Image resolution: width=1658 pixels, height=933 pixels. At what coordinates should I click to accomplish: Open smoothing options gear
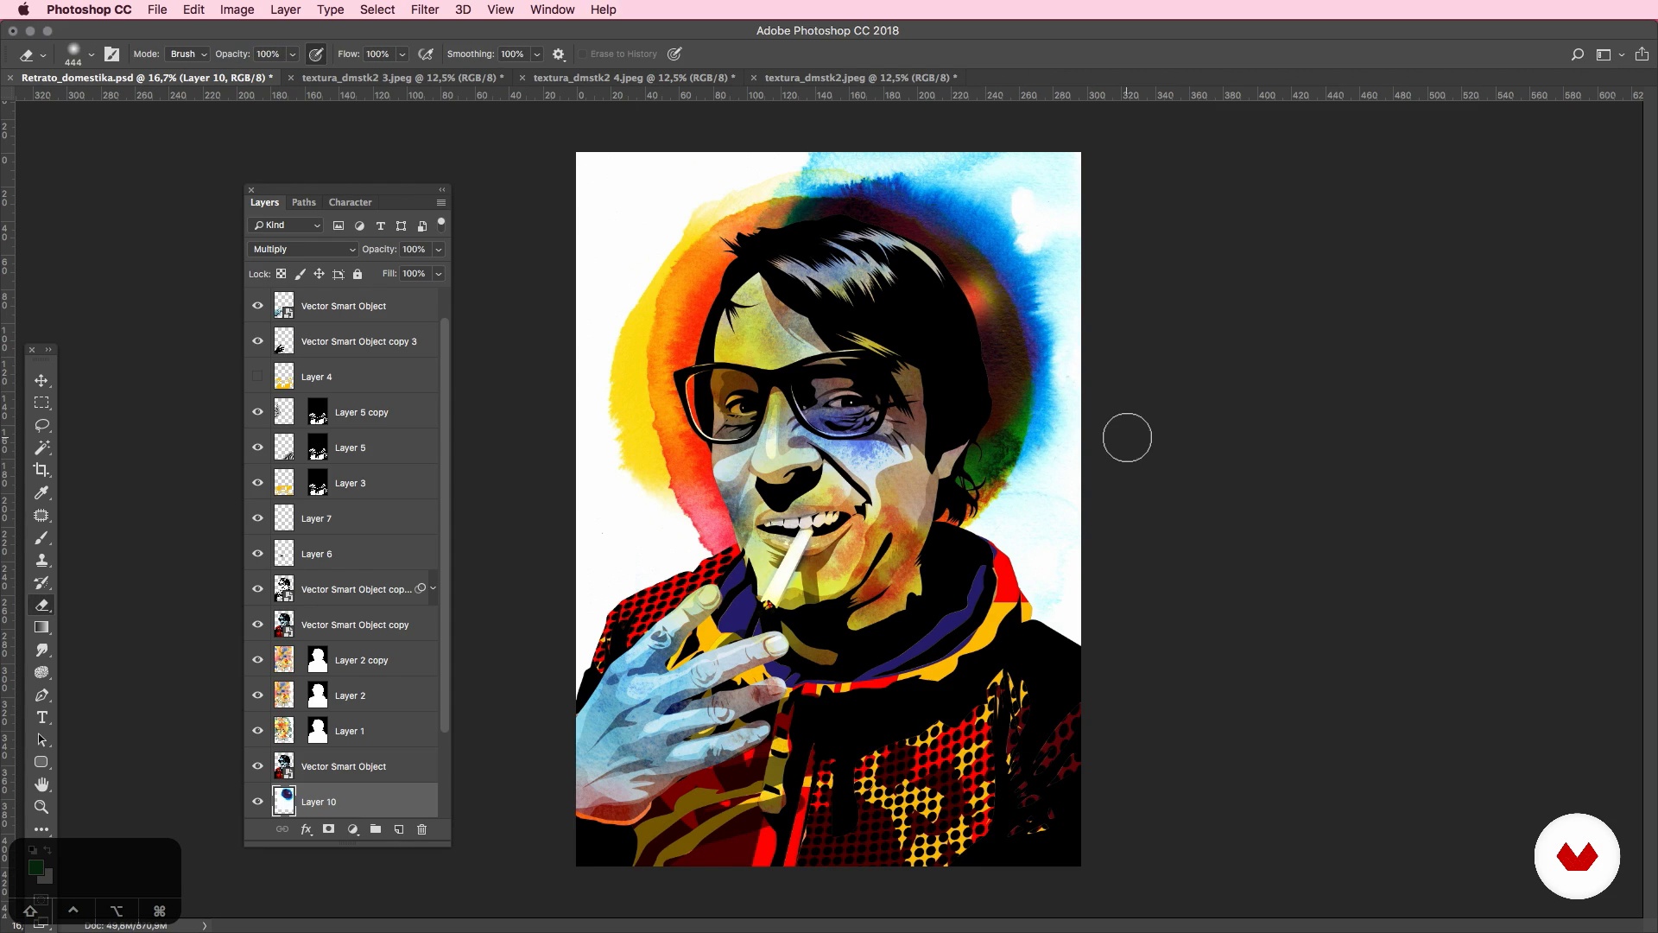click(559, 54)
